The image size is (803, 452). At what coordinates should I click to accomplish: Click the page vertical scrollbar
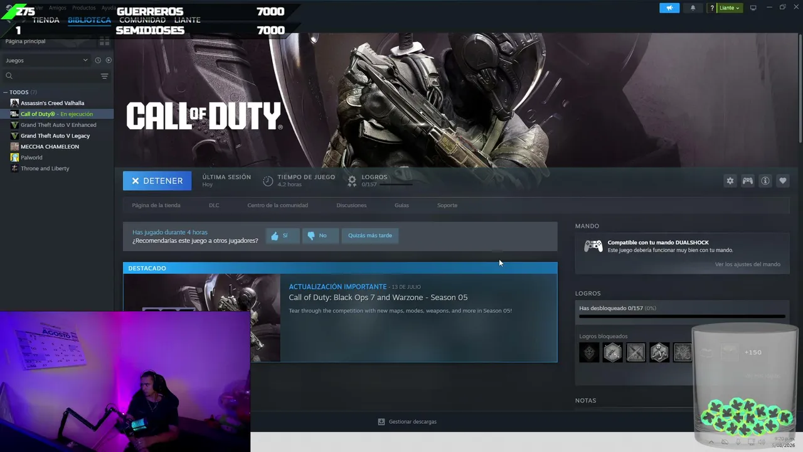[800, 88]
